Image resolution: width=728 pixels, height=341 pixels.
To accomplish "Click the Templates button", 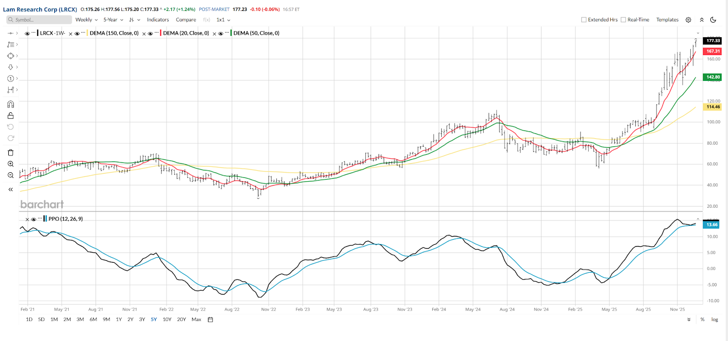I will 667,20.
